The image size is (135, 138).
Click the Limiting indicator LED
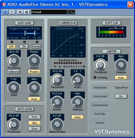(x=95, y=77)
